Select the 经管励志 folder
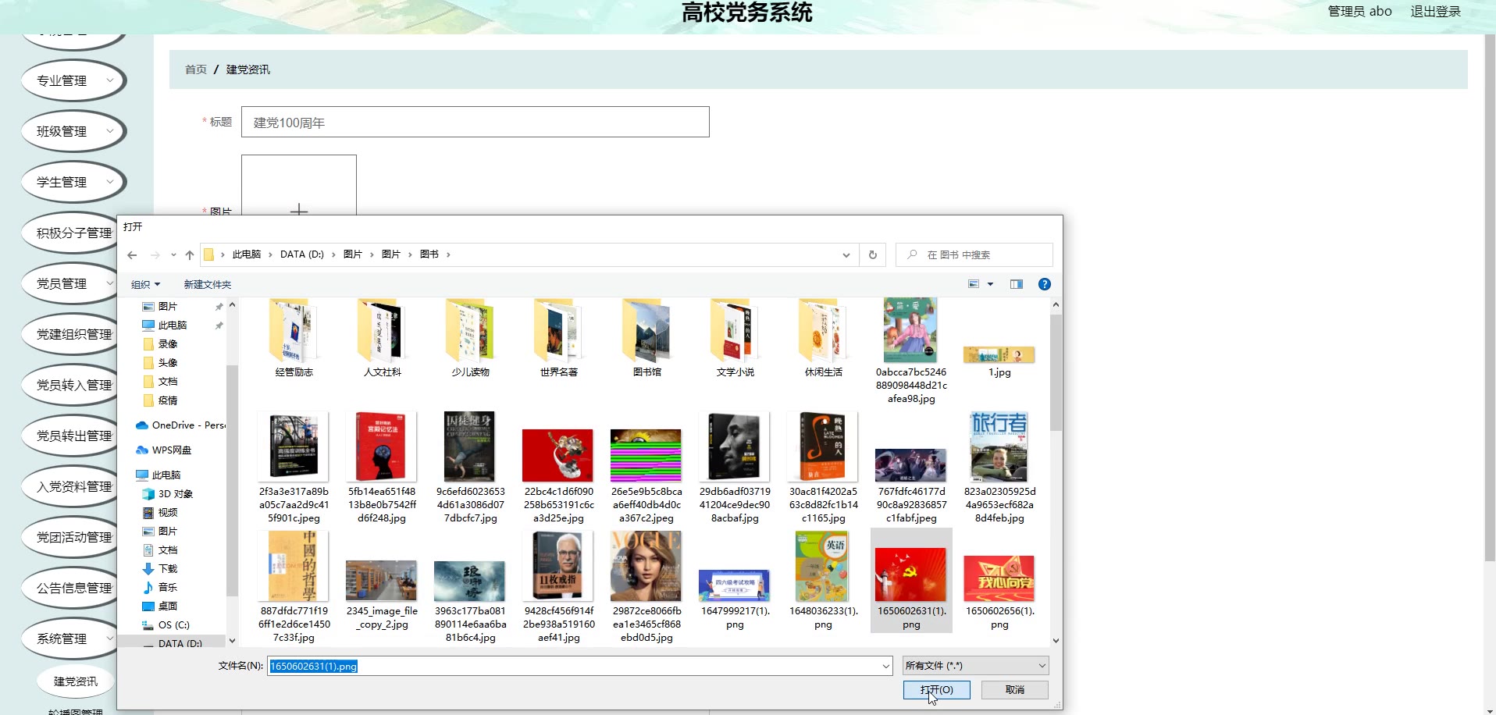 click(294, 339)
